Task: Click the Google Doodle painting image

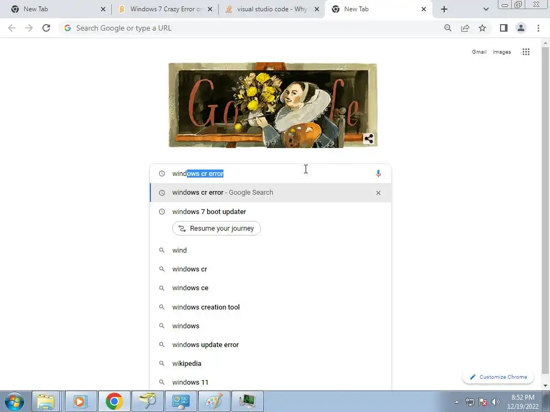Action: (x=273, y=105)
